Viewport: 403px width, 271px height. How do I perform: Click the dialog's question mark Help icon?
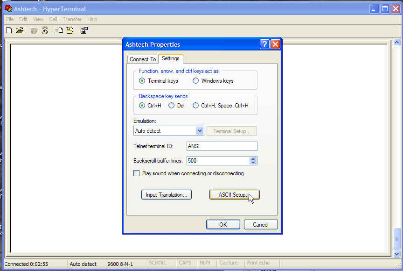[264, 44]
